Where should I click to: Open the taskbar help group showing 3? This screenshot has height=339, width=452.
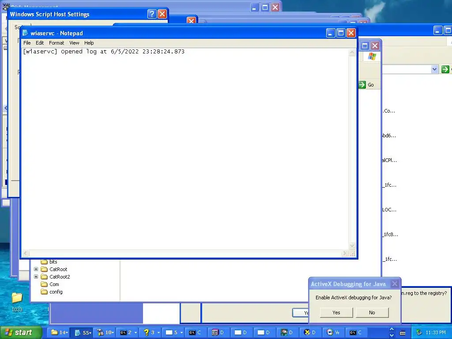pyautogui.click(x=152, y=333)
